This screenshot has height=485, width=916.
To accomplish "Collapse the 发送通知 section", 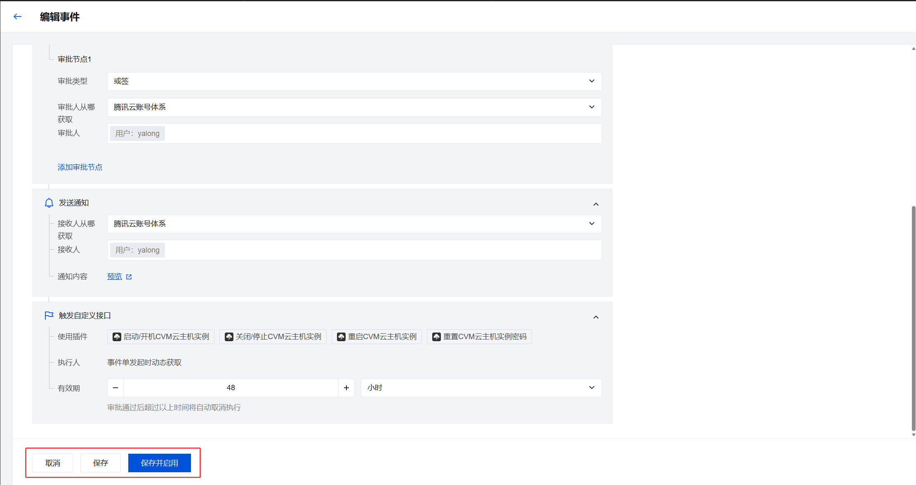I will click(596, 204).
